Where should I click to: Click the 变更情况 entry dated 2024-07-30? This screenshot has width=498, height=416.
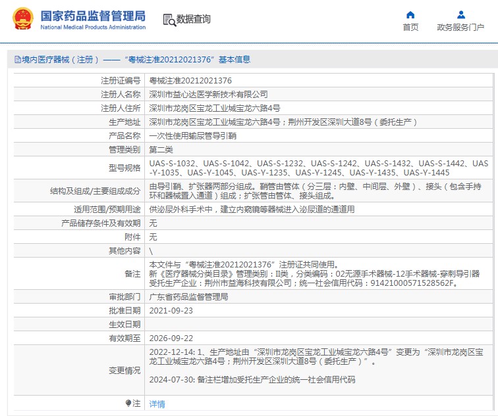[x=252, y=379]
